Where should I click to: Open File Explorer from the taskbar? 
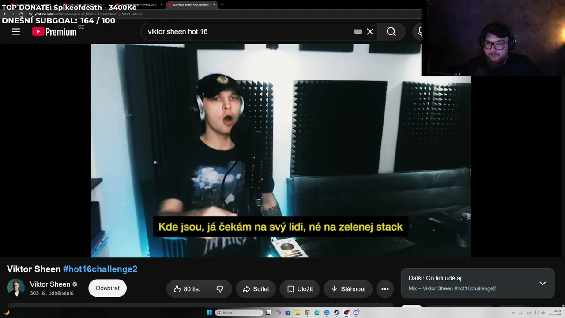[x=298, y=313]
